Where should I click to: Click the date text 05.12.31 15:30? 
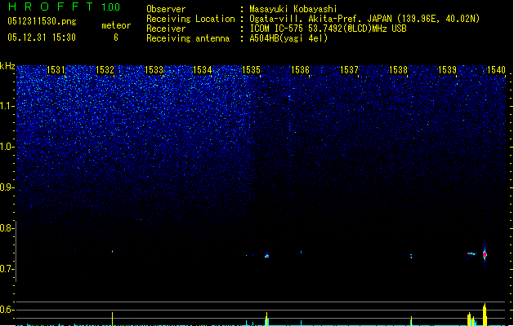tap(42, 37)
